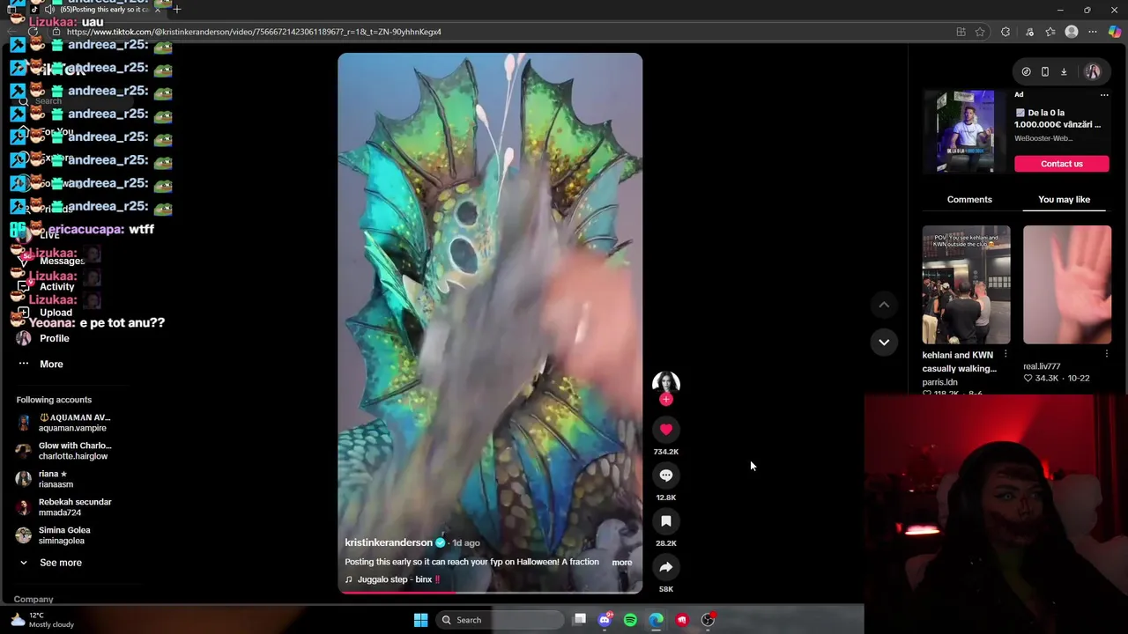
Task: Share the video using arrow icon
Action: 666,567
